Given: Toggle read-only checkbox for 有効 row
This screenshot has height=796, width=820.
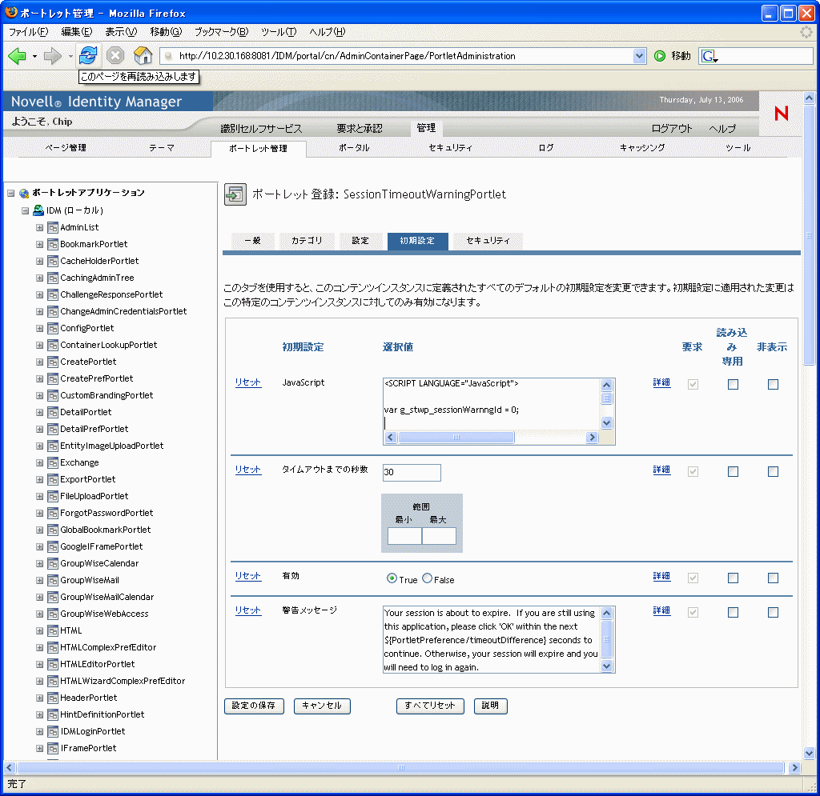Looking at the screenshot, I should coord(734,578).
